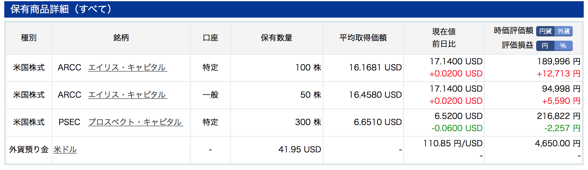
Task: Click the +12,713 円 profit value
Action: click(x=558, y=73)
